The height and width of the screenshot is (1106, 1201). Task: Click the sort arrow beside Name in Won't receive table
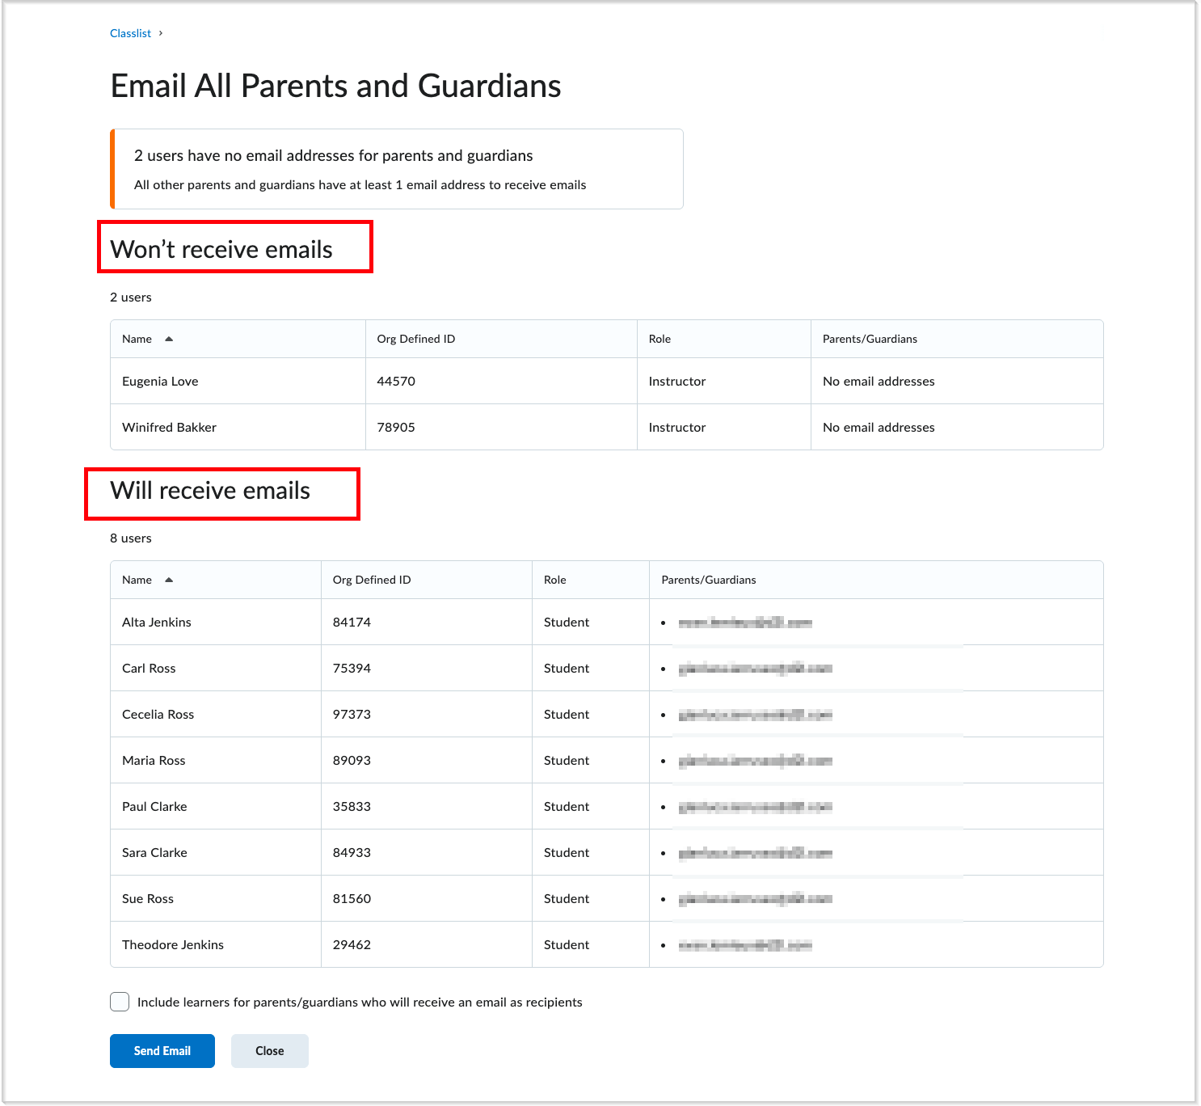(170, 339)
